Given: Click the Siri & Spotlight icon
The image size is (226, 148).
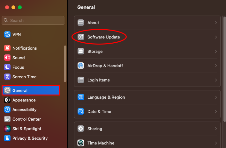Looking at the screenshot, I should pos(7,129).
